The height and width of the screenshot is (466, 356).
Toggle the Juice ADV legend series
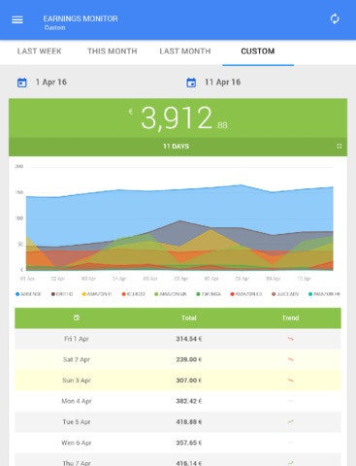285,294
